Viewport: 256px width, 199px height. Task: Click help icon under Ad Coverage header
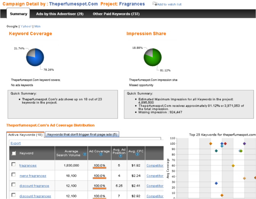point(101,154)
